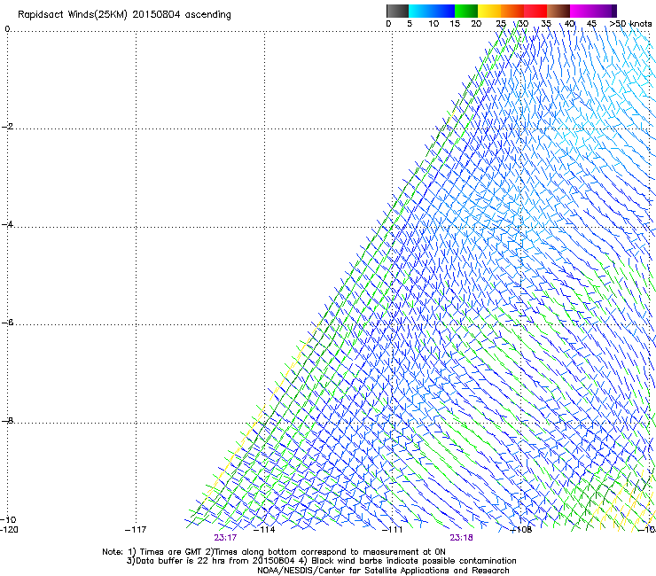Click the ">50 knots" color scale label
The height and width of the screenshot is (576, 656).
(x=630, y=24)
